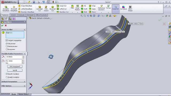Screen dimensions: 171x96
Task: Open Curves dropdown arrow
Action: click(108, 13)
